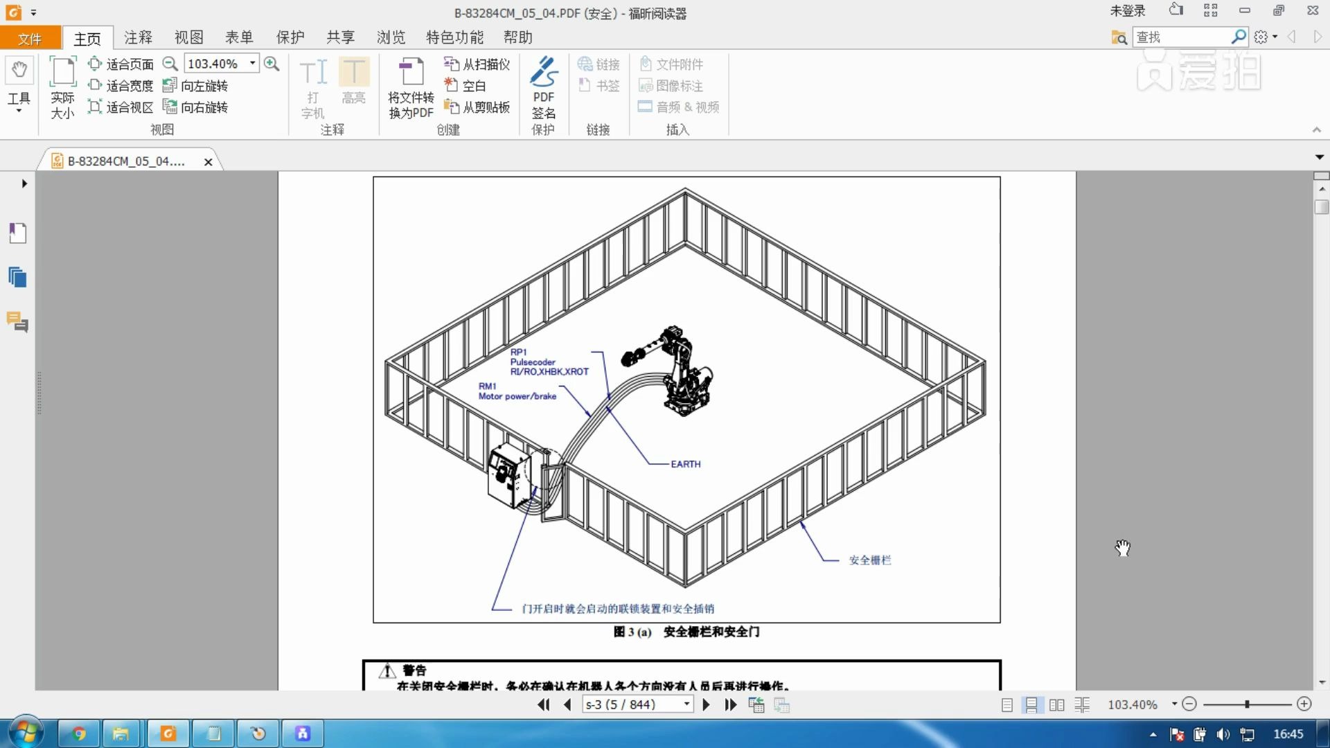The width and height of the screenshot is (1330, 748).
Task: Select the Typewriter (打字机) tool
Action: pos(312,88)
